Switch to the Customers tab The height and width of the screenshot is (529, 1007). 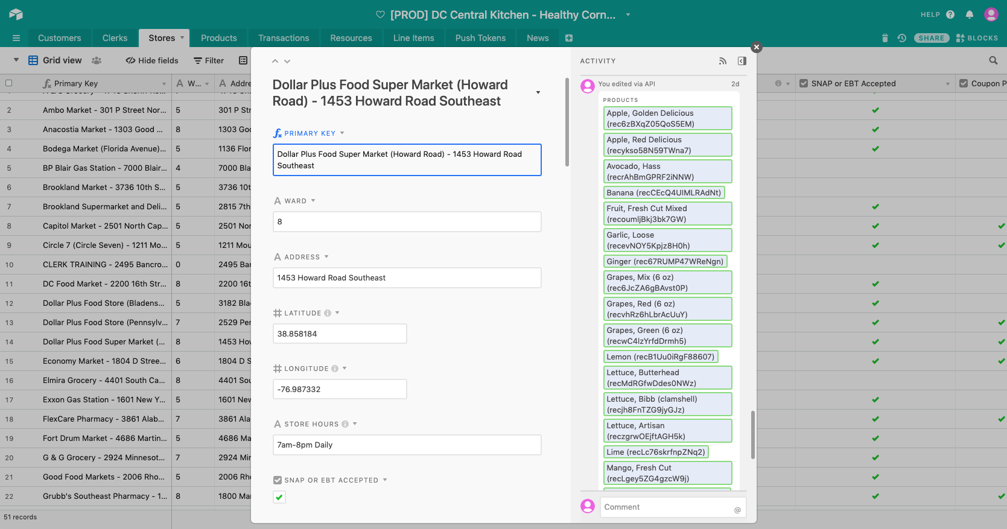59,38
